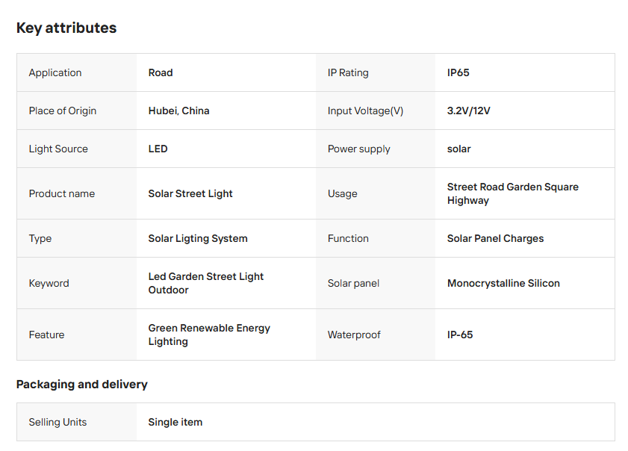Select the Green Renewable Energy Lighting feature

[x=209, y=335]
